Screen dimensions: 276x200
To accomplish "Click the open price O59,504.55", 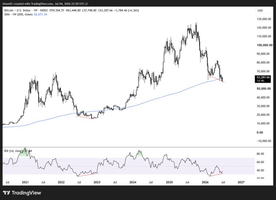I will pos(57,11).
